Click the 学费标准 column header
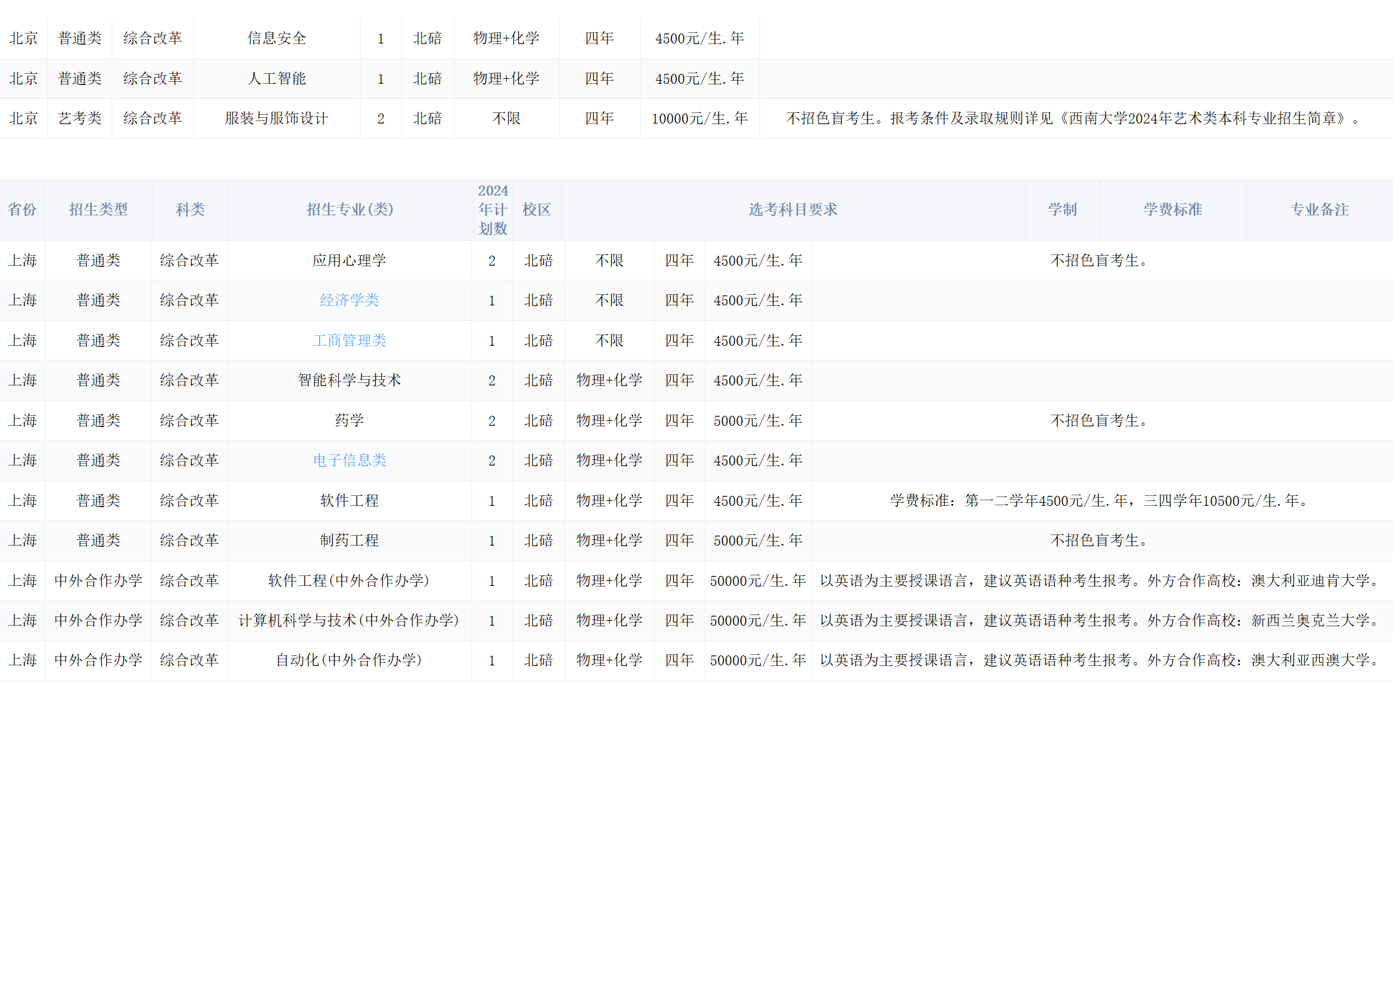This screenshot has width=1393, height=985. [x=1172, y=210]
